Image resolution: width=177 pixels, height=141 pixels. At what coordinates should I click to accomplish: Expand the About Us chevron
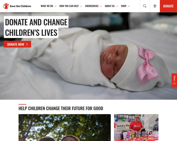(117, 6)
